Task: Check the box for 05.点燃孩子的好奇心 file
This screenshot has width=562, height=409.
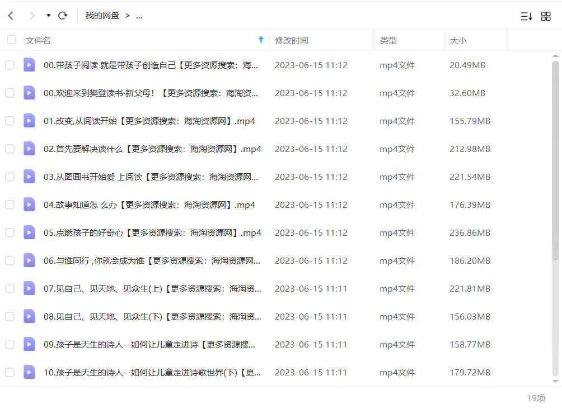Action: pos(10,232)
